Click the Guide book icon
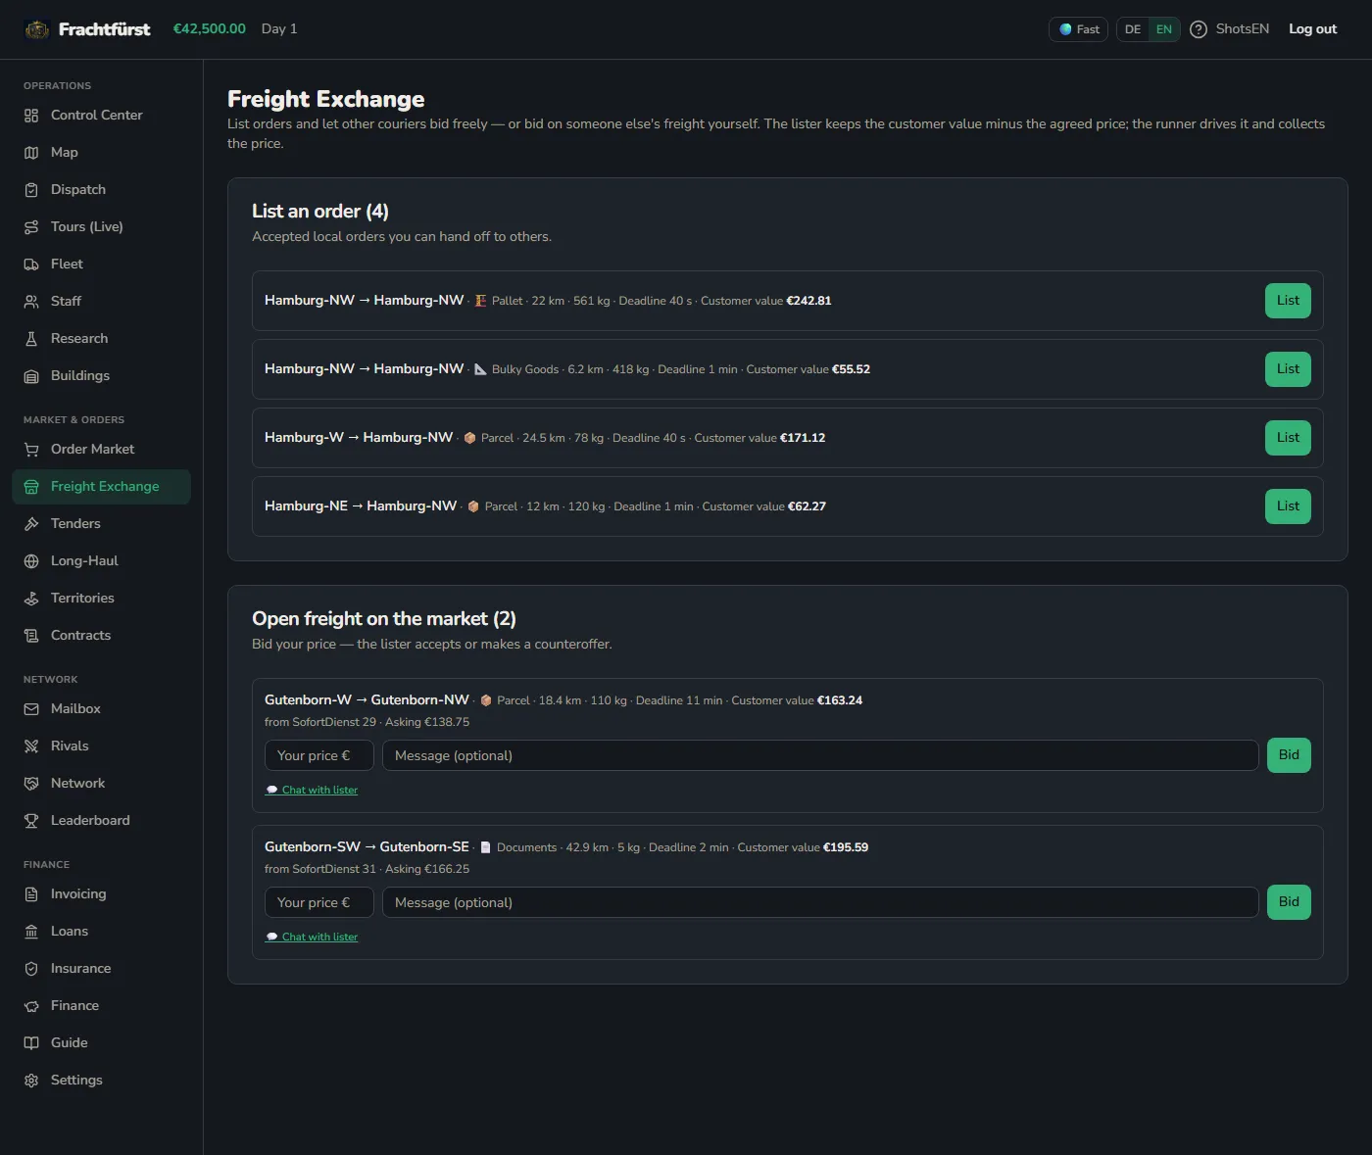This screenshot has width=1372, height=1155. (31, 1043)
